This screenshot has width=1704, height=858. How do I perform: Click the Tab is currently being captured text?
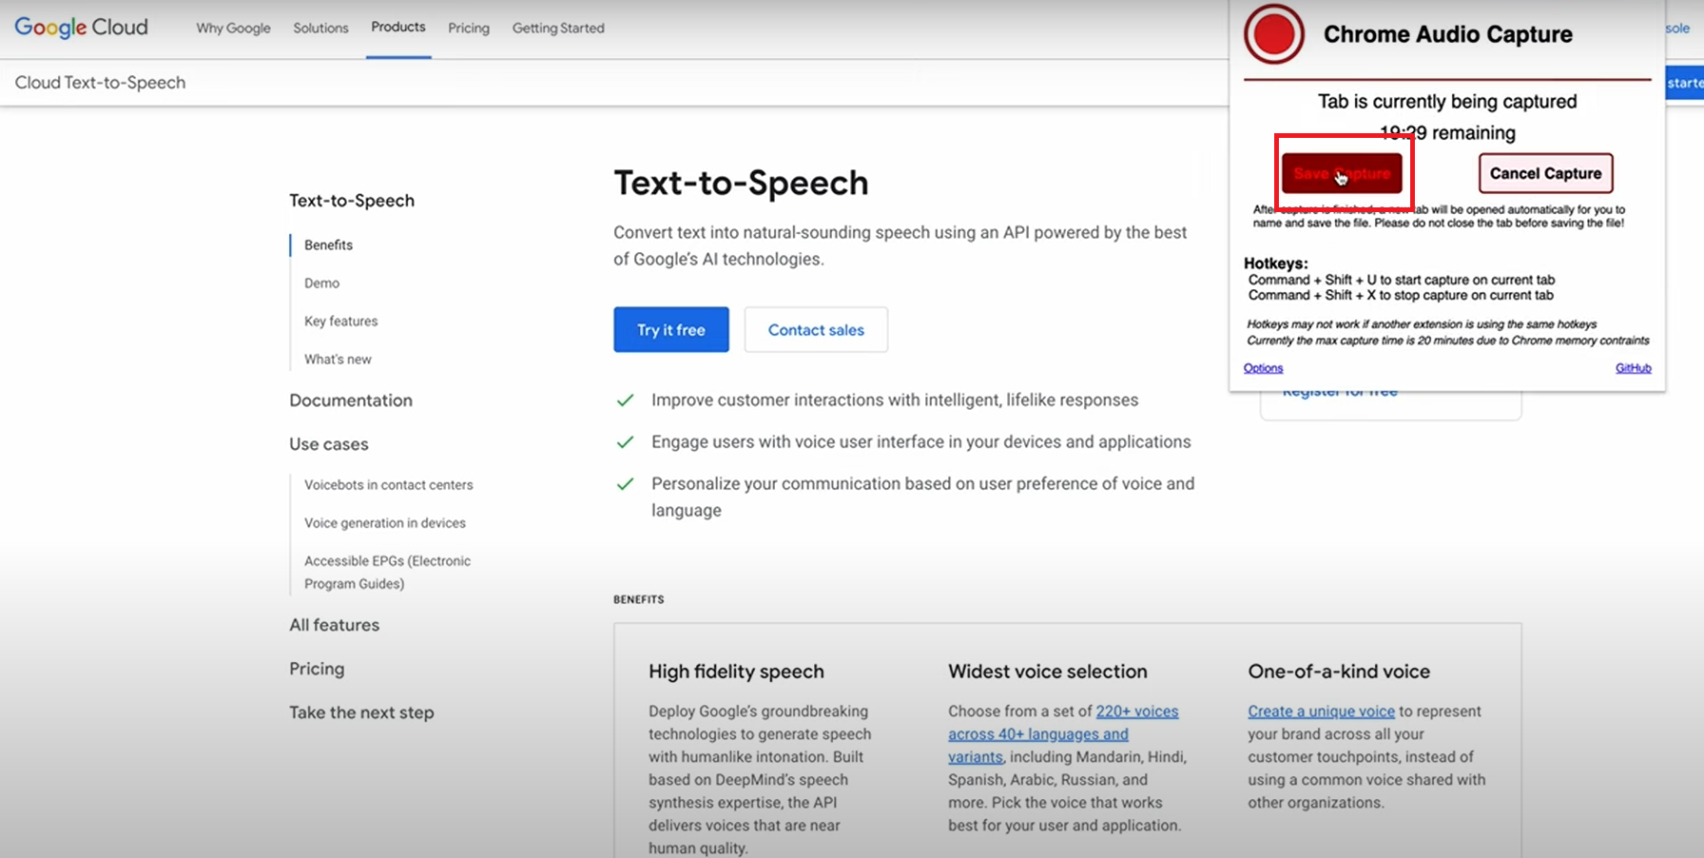click(1446, 102)
